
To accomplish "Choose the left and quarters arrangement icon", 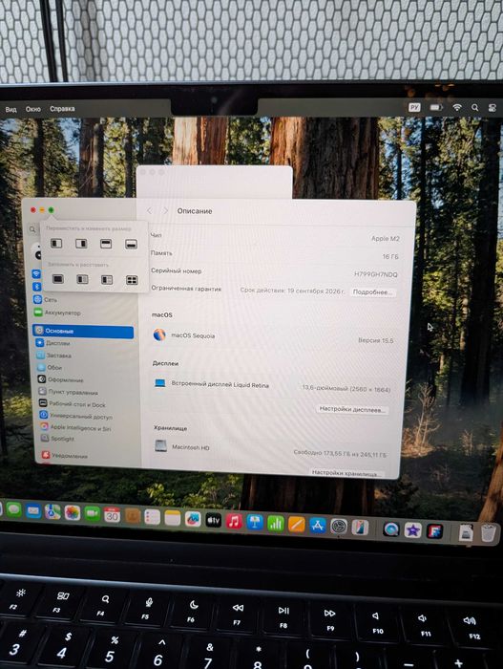I will tap(107, 280).
